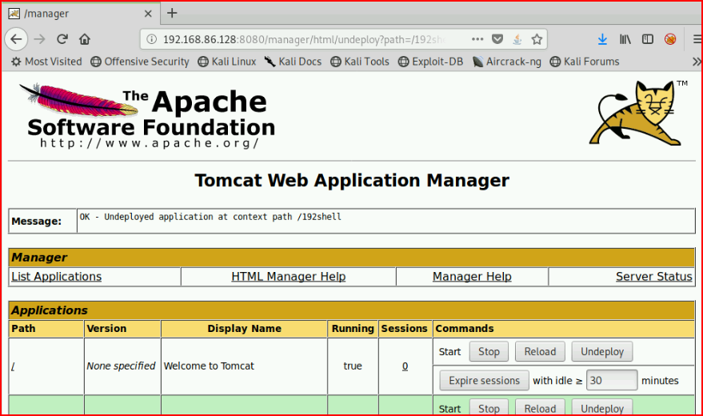Click the Tomcat Web Application Manager heading

[x=352, y=181]
